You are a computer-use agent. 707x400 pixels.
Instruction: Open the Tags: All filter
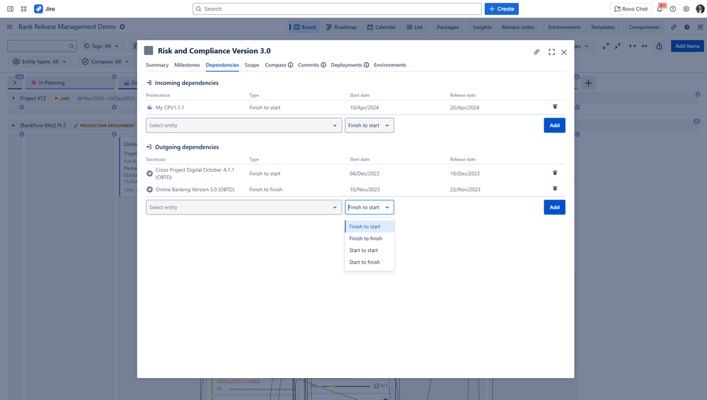(101, 46)
